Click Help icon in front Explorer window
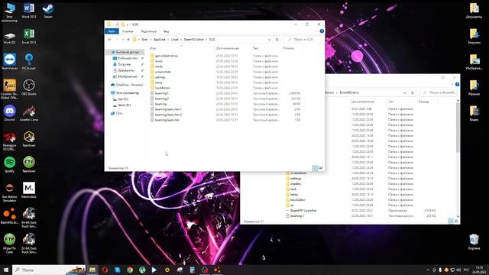489x275 pixels. [322, 31]
